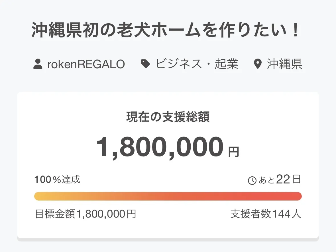The image size is (336, 252).
Task: Click the 目標金額1,800,000円 goal text
Action: (x=85, y=214)
